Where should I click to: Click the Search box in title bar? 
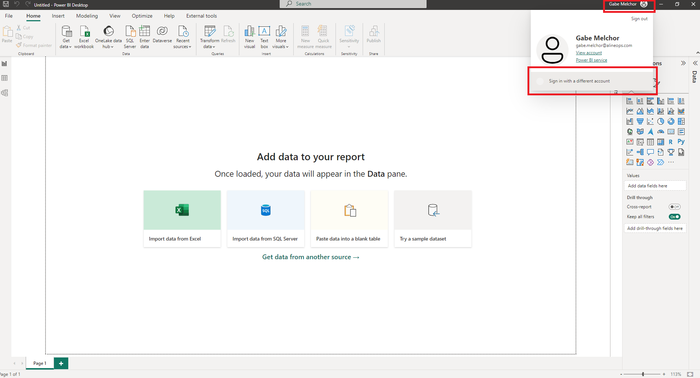coord(353,4)
